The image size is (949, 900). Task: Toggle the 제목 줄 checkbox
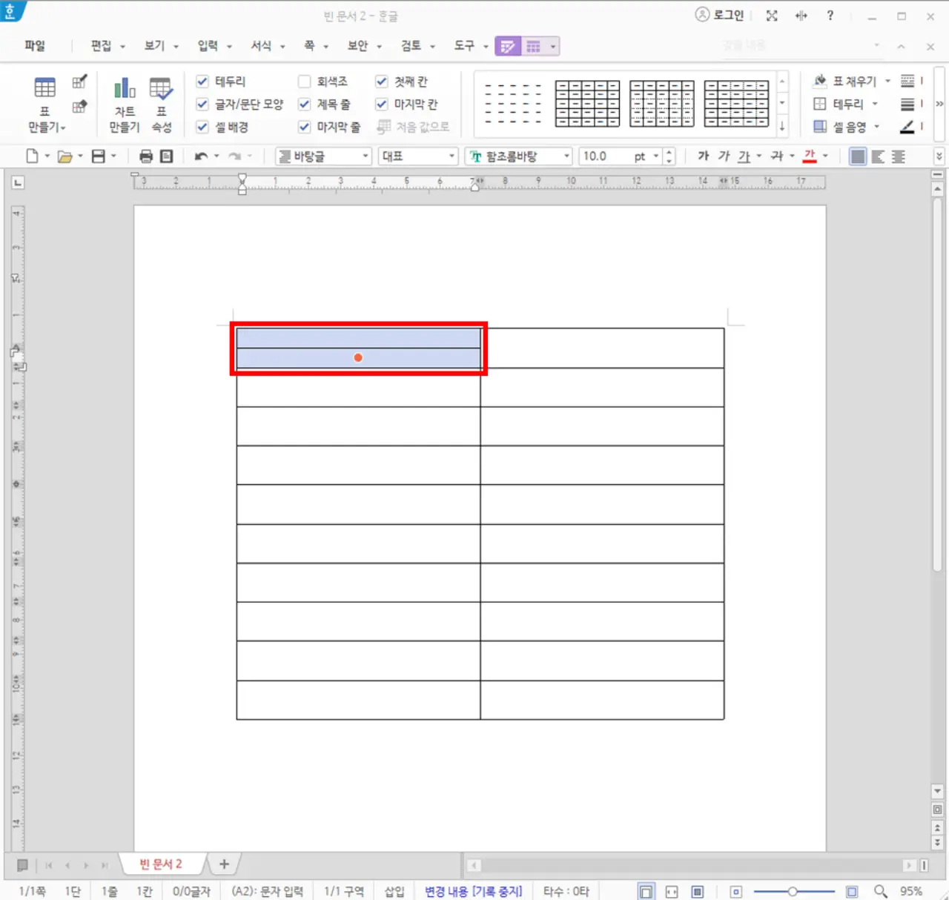pyautogui.click(x=304, y=104)
